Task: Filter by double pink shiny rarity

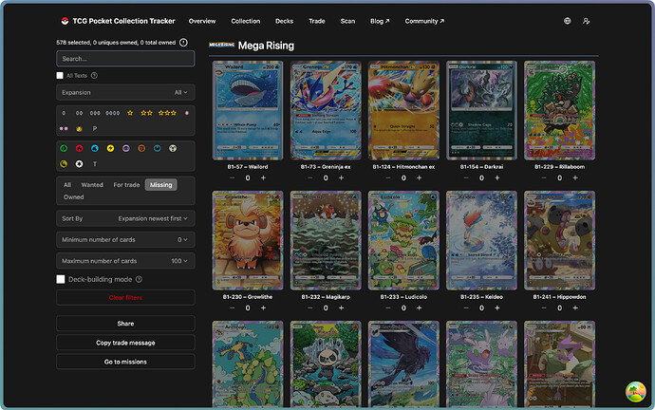Action: pyautogui.click(x=64, y=128)
